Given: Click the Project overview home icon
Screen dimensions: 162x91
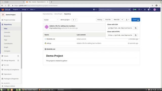Looking at the screenshot, I should [x=2, y=20].
